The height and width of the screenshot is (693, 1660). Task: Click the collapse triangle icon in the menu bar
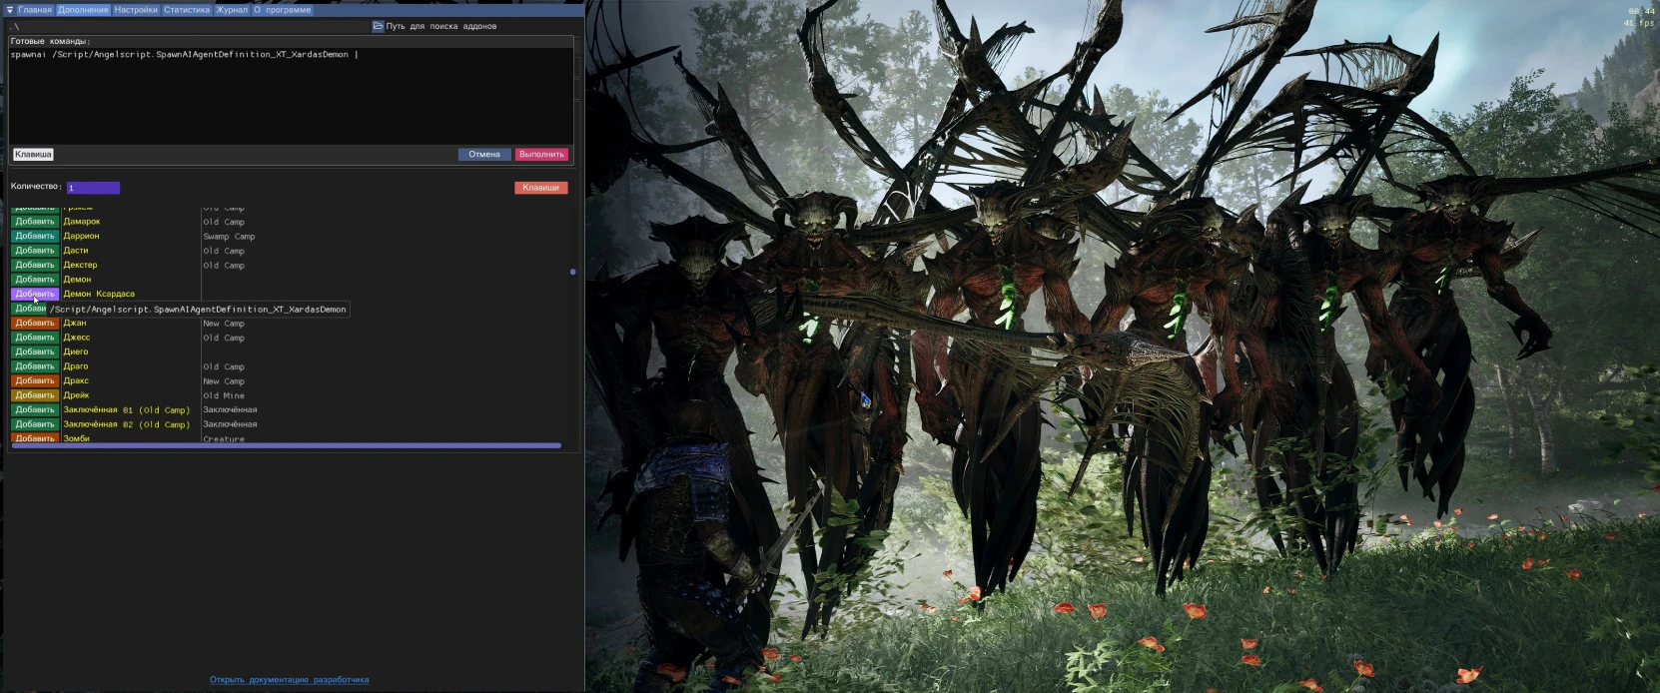[x=9, y=10]
